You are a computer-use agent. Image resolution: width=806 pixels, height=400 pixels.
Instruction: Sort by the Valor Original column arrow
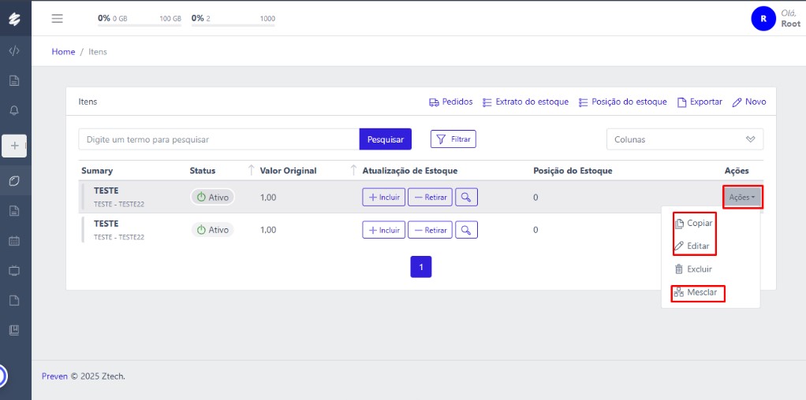pos(252,171)
